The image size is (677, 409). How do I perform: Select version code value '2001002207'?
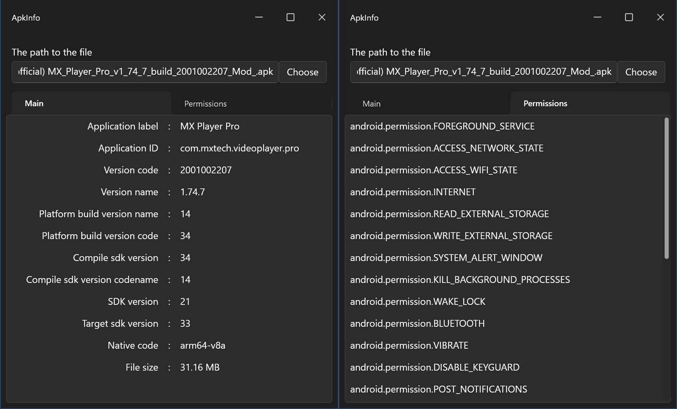tap(206, 170)
